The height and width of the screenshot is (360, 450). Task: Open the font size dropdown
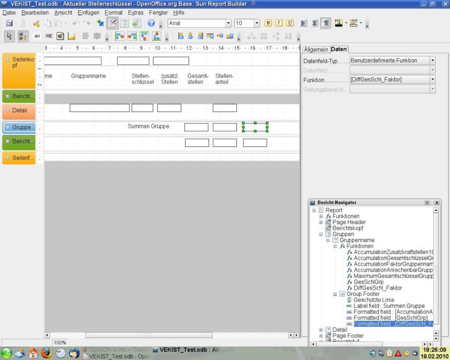[256, 23]
